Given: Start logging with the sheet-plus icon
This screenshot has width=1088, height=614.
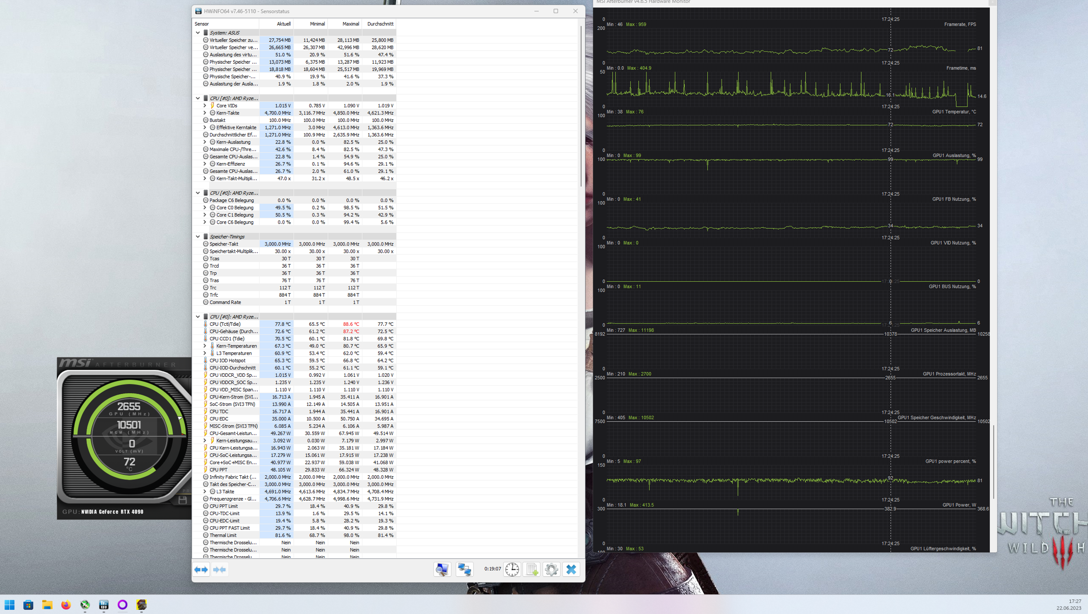Looking at the screenshot, I should pos(532,569).
